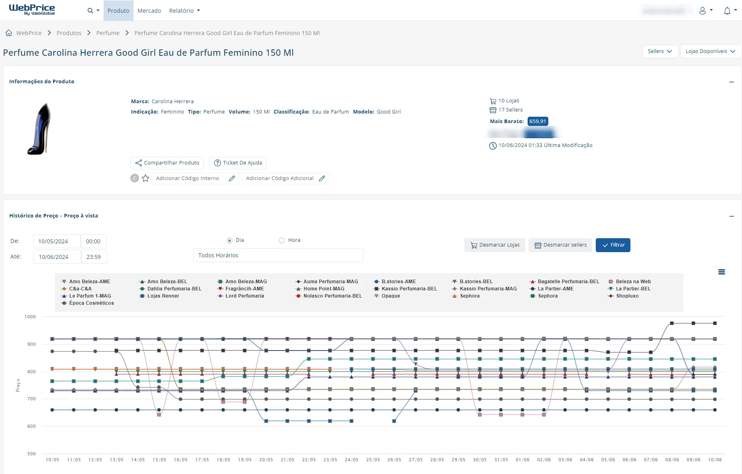Open the user account icon menu
This screenshot has width=742, height=474.
[x=703, y=11]
